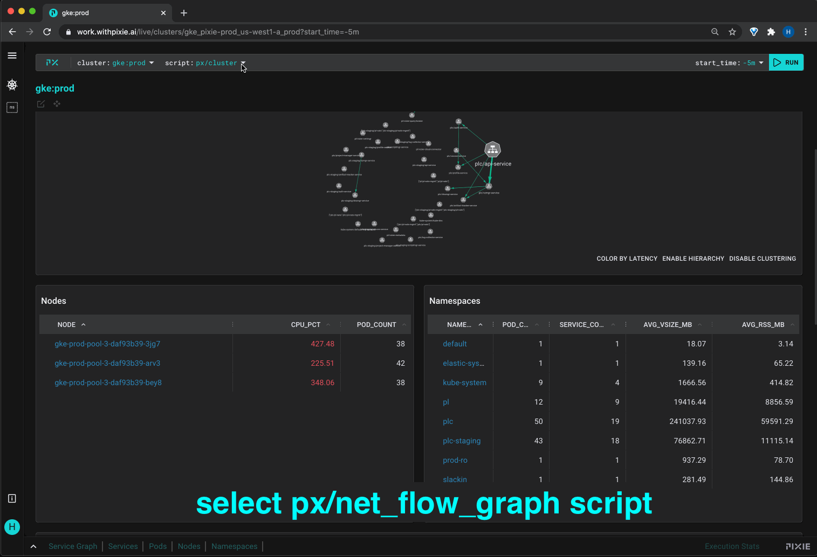The image size is (817, 557).
Task: Expand the start_time -5m dropdown
Action: (x=729, y=63)
